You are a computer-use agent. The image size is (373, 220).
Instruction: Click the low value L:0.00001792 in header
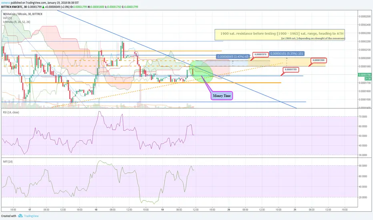pos(113,7)
